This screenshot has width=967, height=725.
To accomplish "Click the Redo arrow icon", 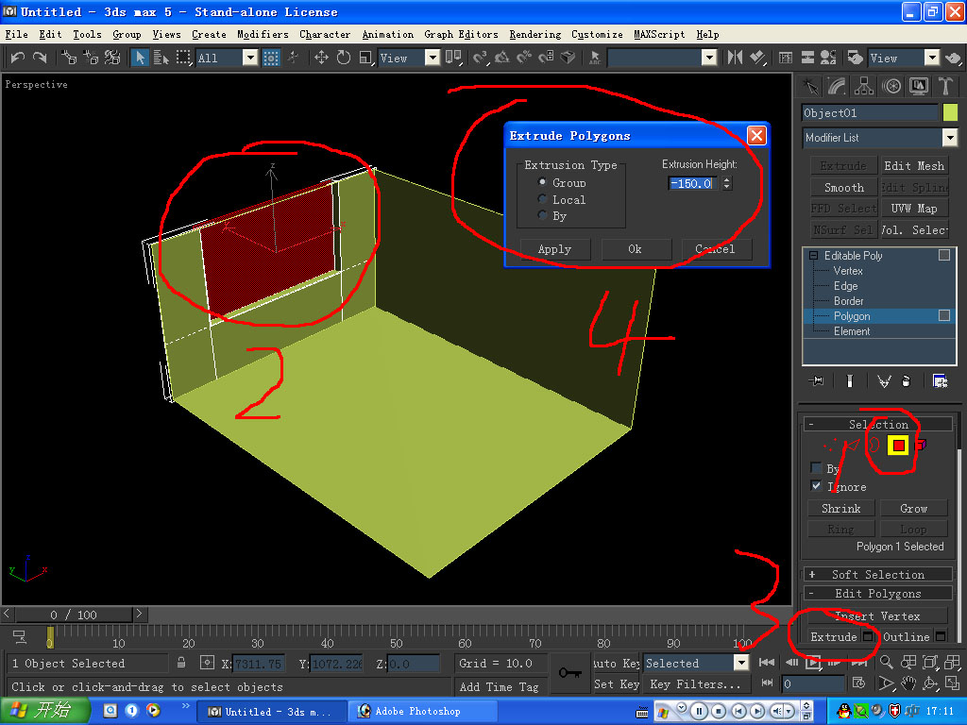I will 40,58.
